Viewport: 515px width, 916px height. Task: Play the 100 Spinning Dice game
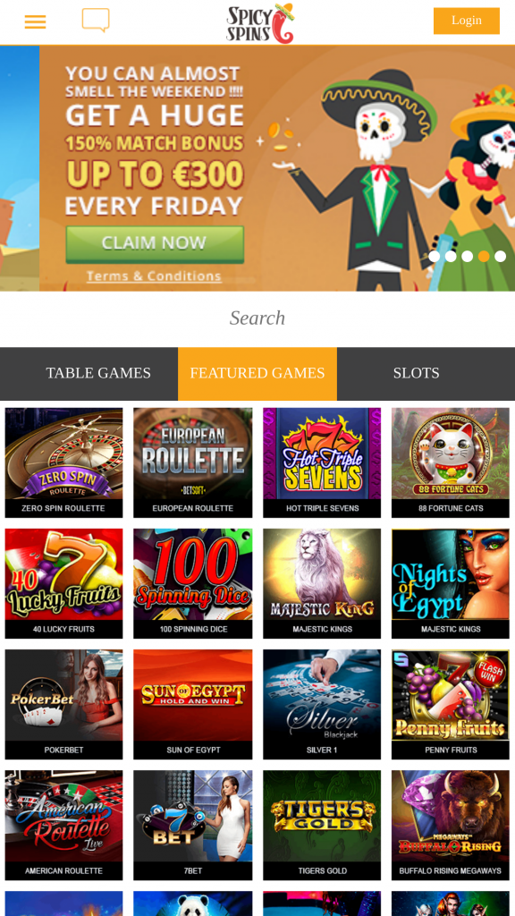(193, 583)
